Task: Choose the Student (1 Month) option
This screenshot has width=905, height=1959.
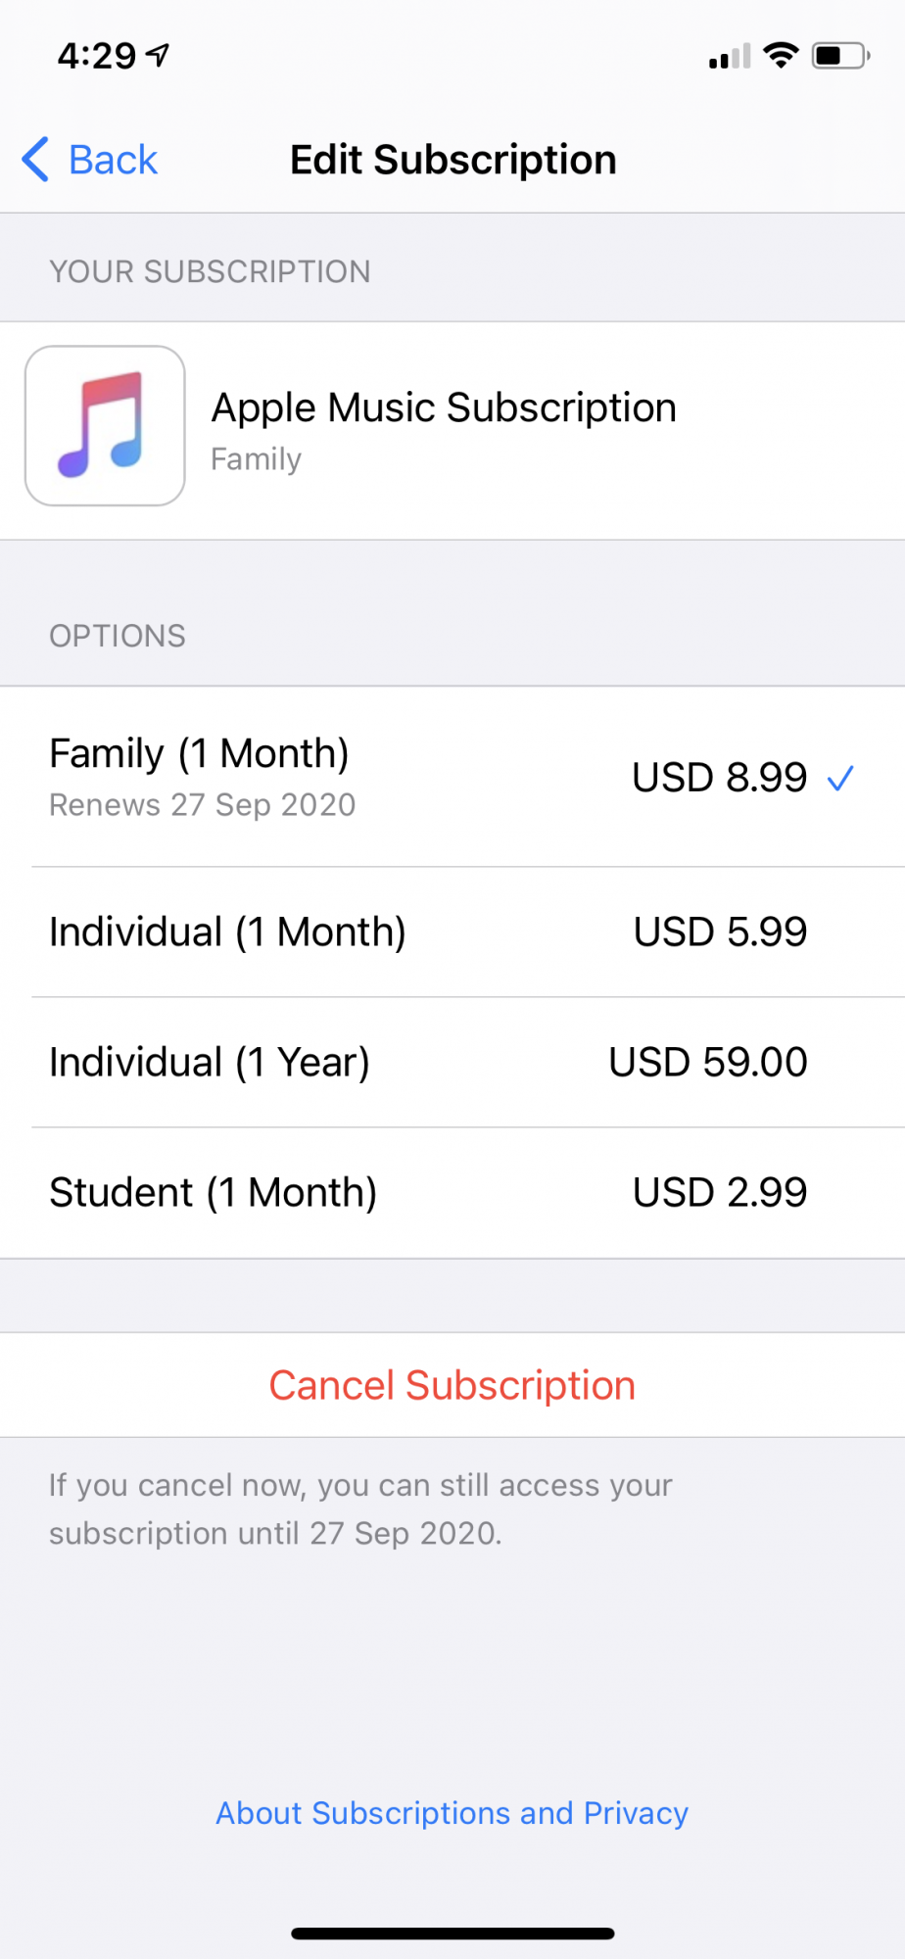Action: tap(452, 1193)
